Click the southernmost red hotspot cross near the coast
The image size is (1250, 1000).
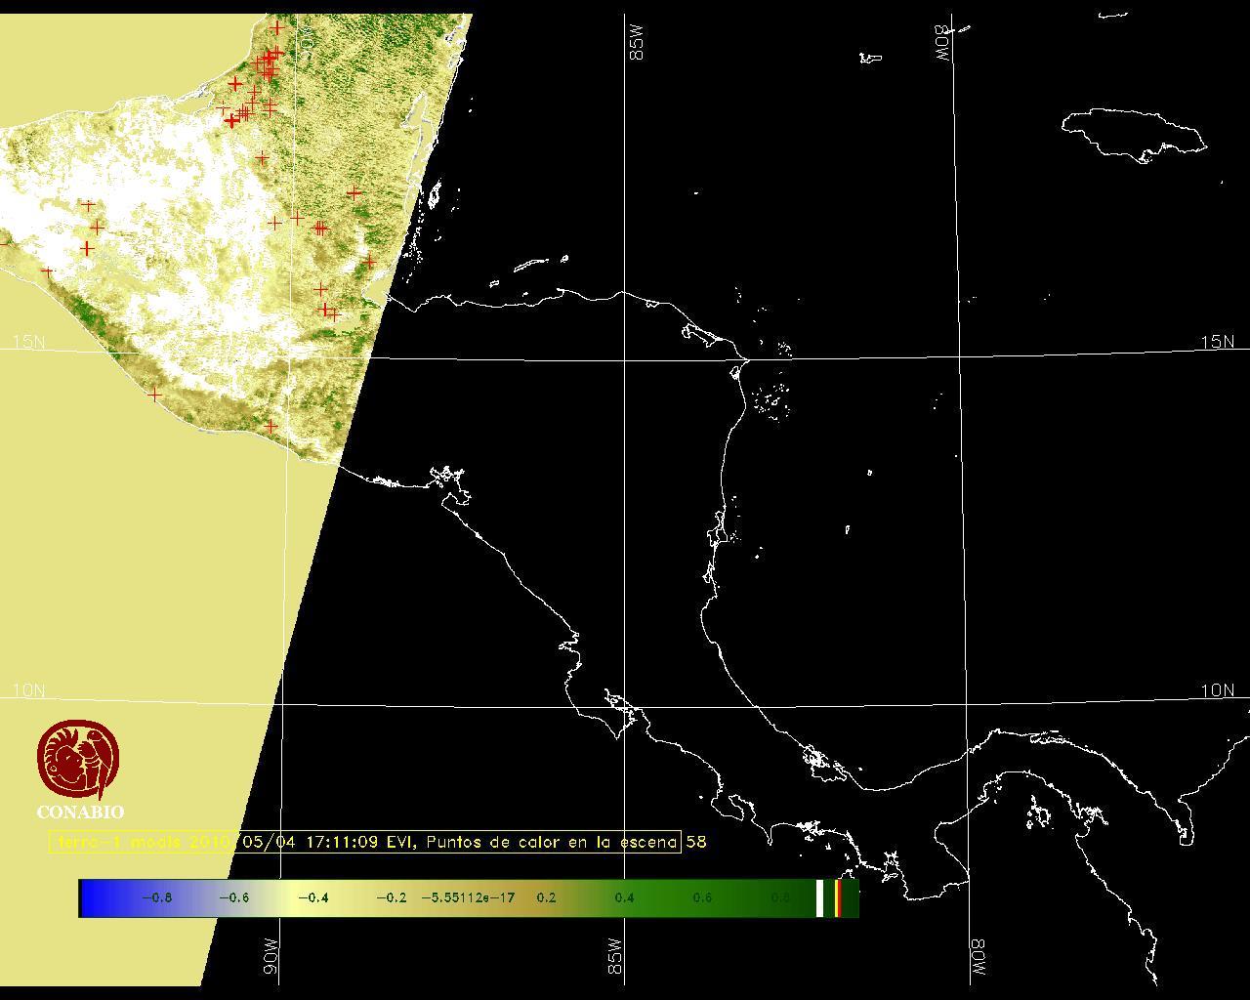click(271, 427)
